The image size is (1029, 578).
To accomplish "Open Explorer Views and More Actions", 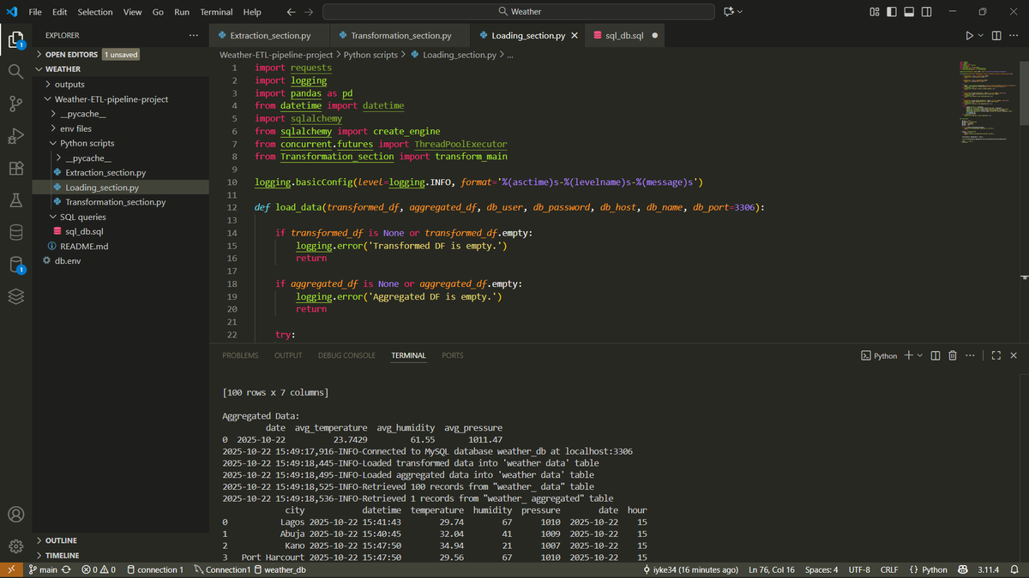I will [194, 35].
